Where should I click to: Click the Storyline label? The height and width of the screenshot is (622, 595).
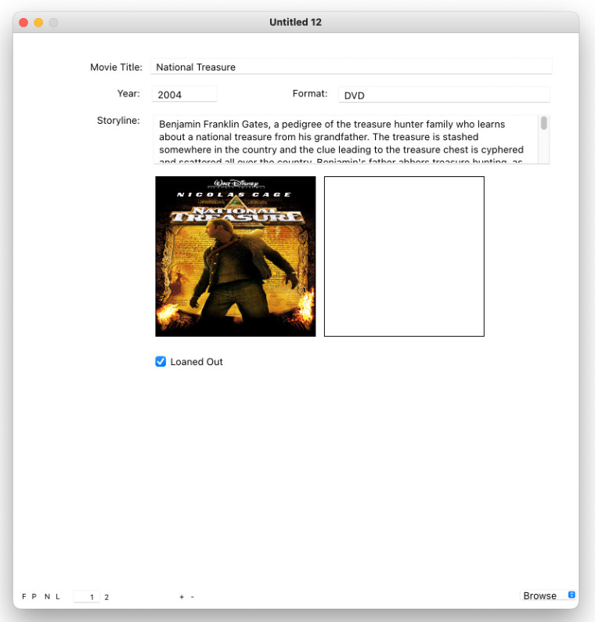118,120
